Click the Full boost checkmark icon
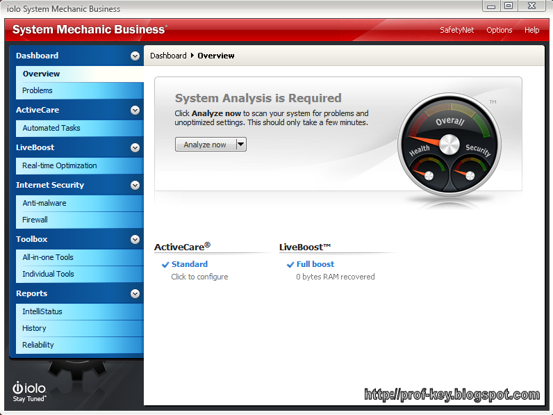 [290, 265]
